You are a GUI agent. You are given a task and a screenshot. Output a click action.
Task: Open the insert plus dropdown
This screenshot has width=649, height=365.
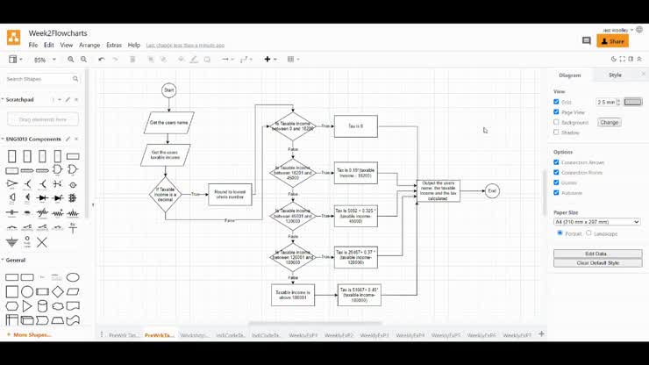click(x=270, y=60)
